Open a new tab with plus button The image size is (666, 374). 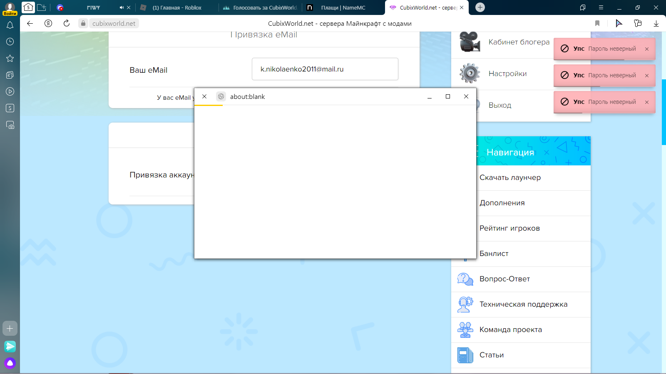[x=480, y=7]
